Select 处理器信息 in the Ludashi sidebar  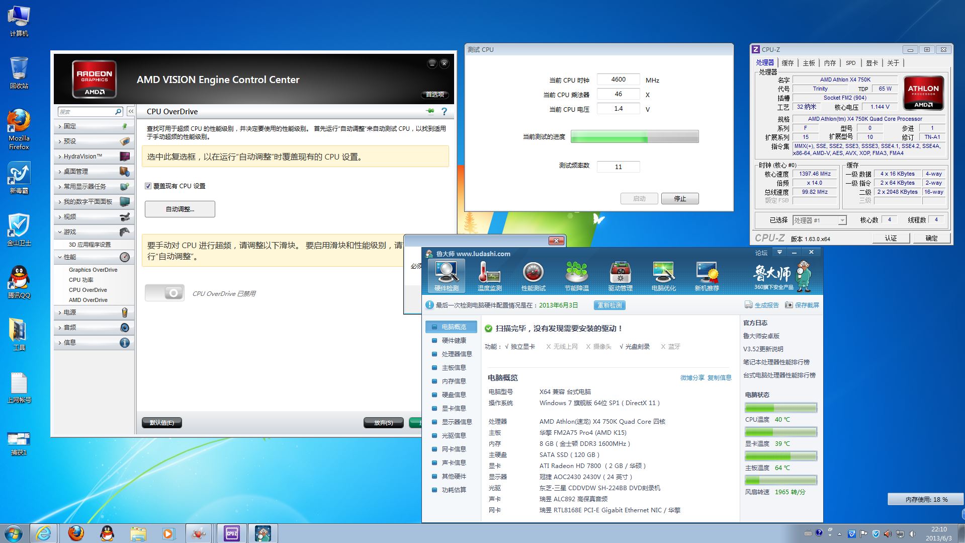pos(456,354)
